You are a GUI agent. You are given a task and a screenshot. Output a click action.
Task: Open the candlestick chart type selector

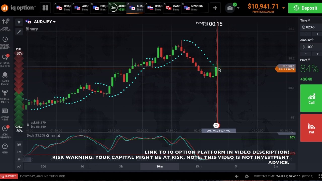(x=19, y=145)
